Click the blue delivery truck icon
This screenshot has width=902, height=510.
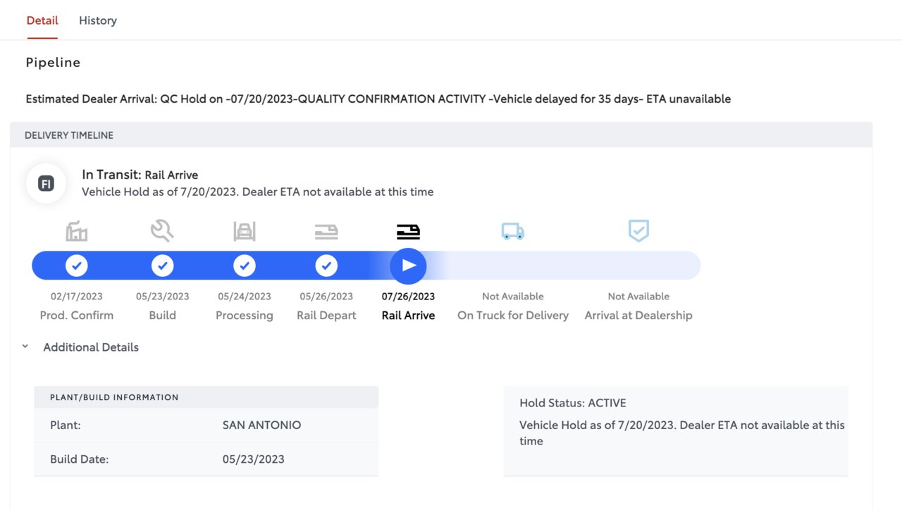(513, 231)
